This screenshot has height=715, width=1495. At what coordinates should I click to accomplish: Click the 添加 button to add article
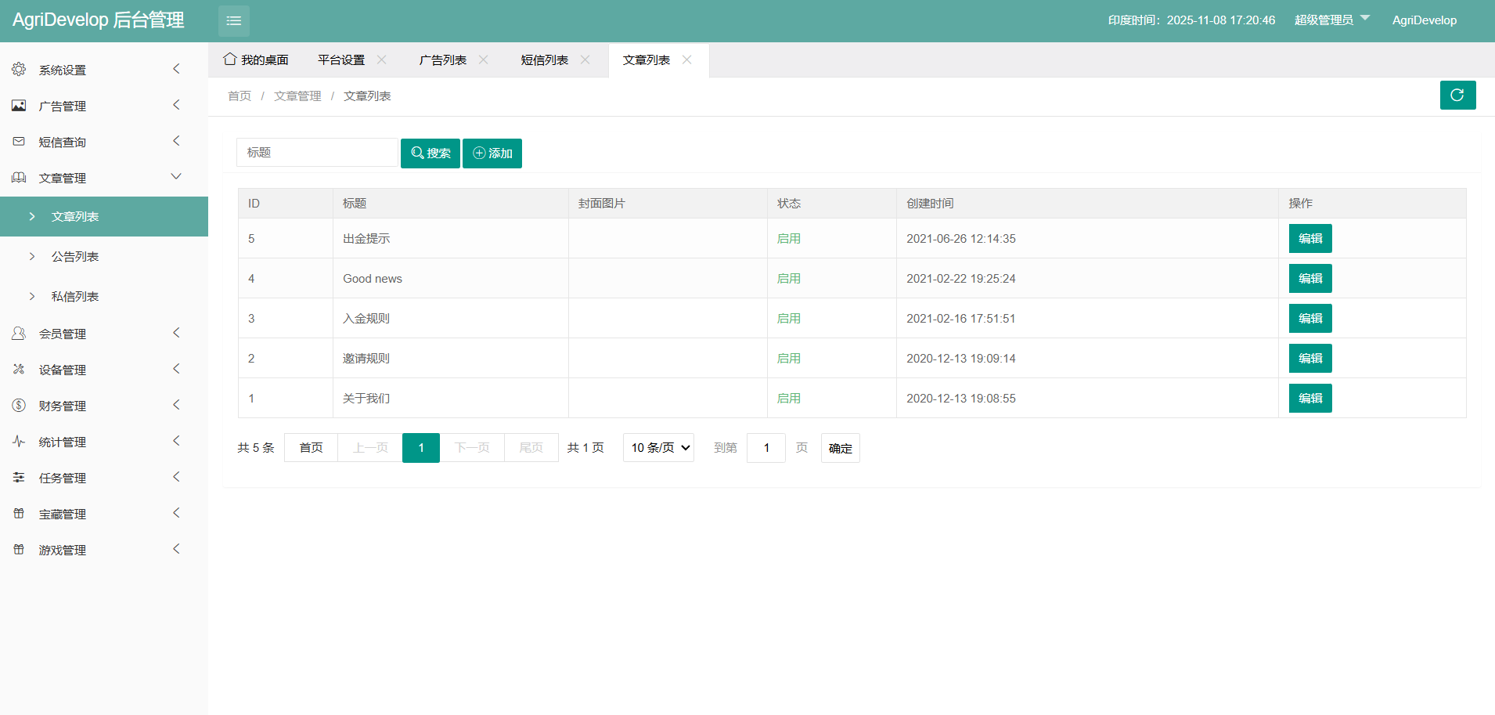[492, 153]
